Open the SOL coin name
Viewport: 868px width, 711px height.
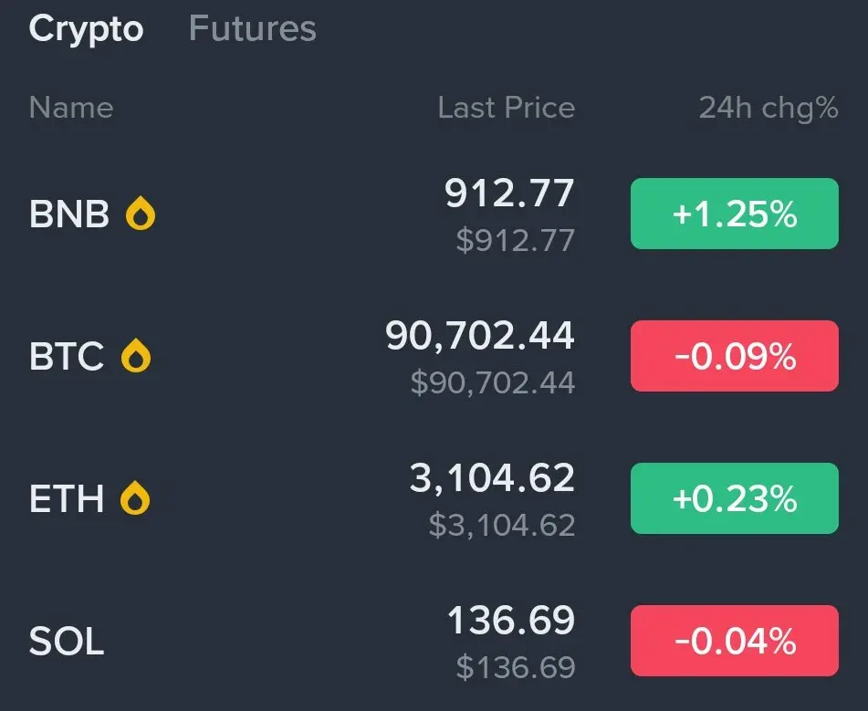pyautogui.click(x=67, y=641)
